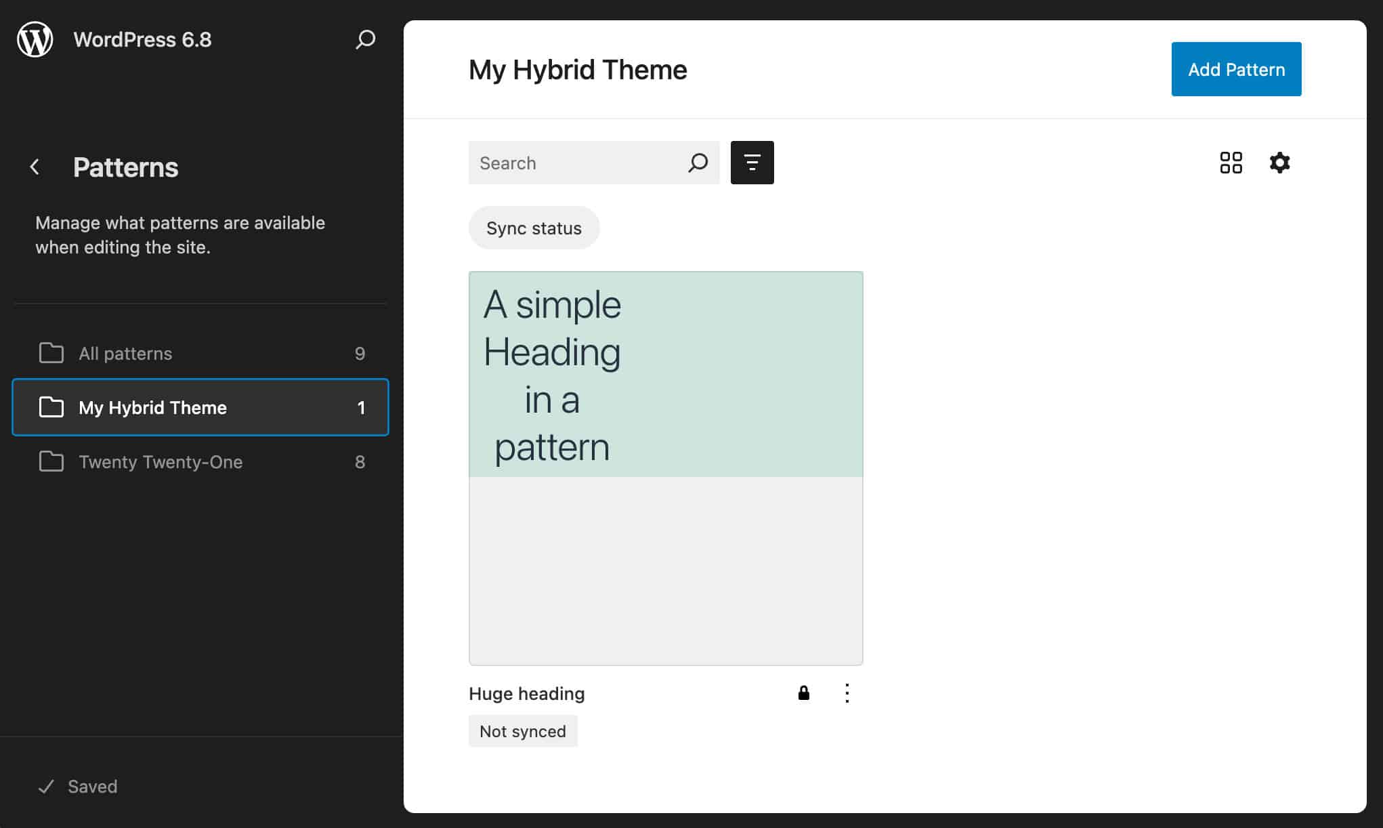Go back using the Patterns chevron
The width and height of the screenshot is (1383, 828).
click(x=35, y=167)
